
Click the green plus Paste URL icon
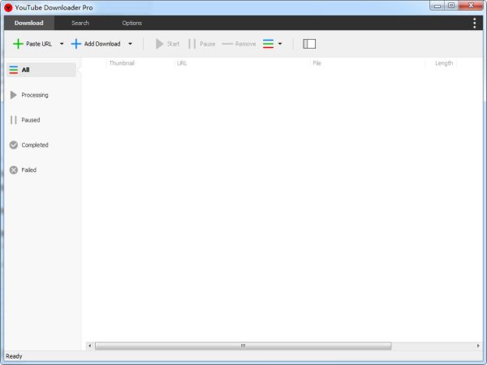click(x=18, y=44)
